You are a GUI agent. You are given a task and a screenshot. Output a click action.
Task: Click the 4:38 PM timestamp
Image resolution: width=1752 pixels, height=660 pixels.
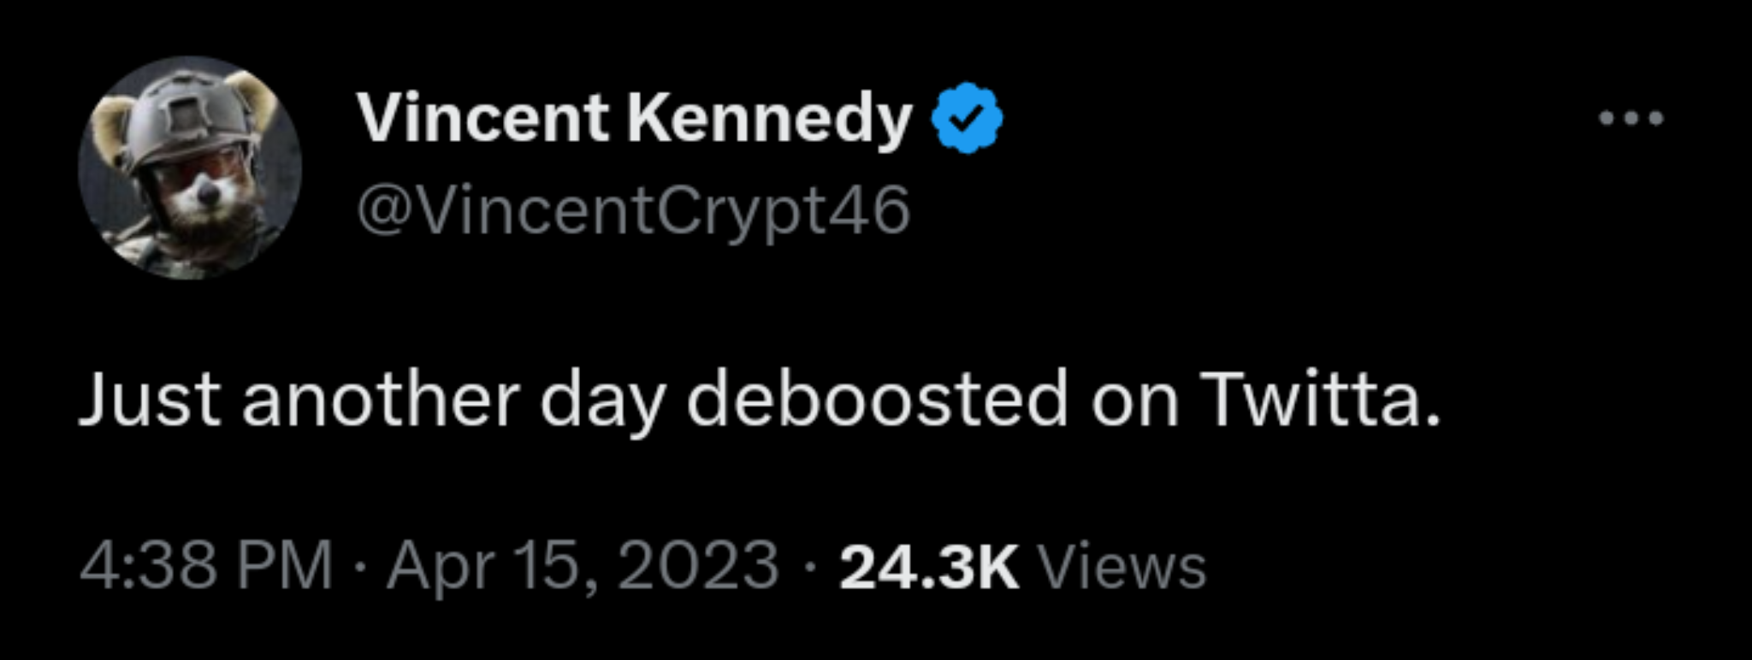pyautogui.click(x=205, y=566)
